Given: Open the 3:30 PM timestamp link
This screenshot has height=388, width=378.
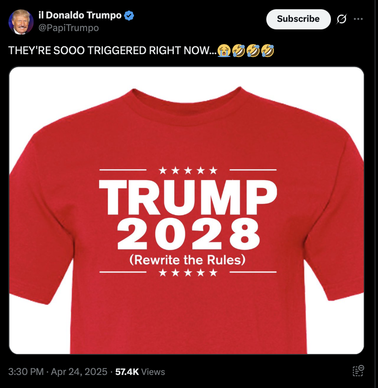Looking at the screenshot, I should tap(26, 372).
